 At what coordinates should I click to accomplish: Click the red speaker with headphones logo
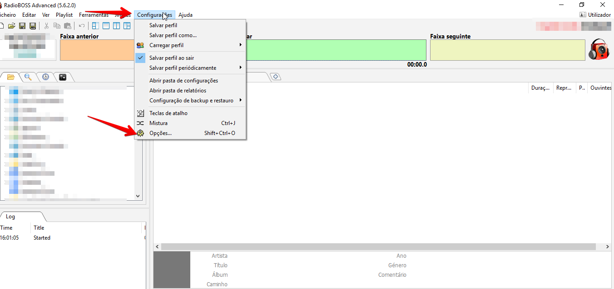(599, 49)
